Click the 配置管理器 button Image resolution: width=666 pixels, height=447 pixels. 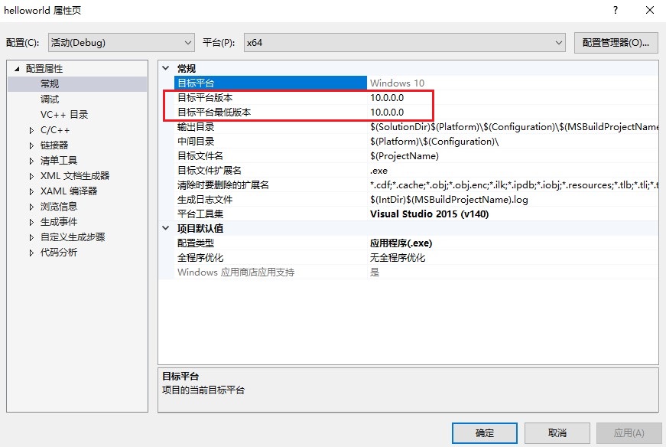click(616, 43)
